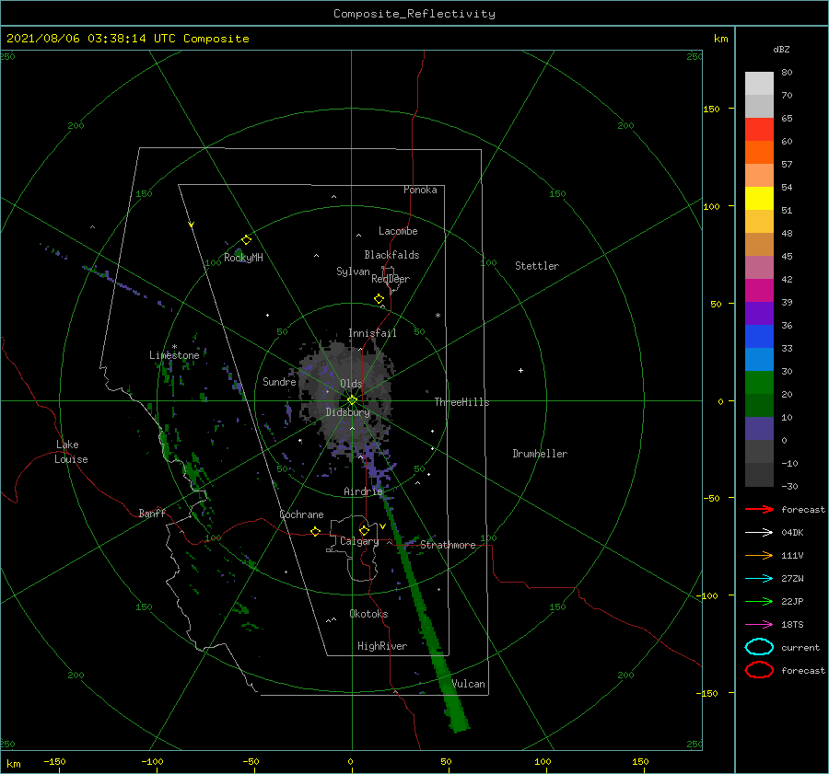
Task: Click the yellow diamond marker below RedDeer
Action: point(379,299)
